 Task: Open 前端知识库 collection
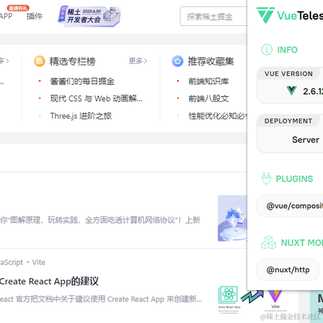(x=209, y=81)
